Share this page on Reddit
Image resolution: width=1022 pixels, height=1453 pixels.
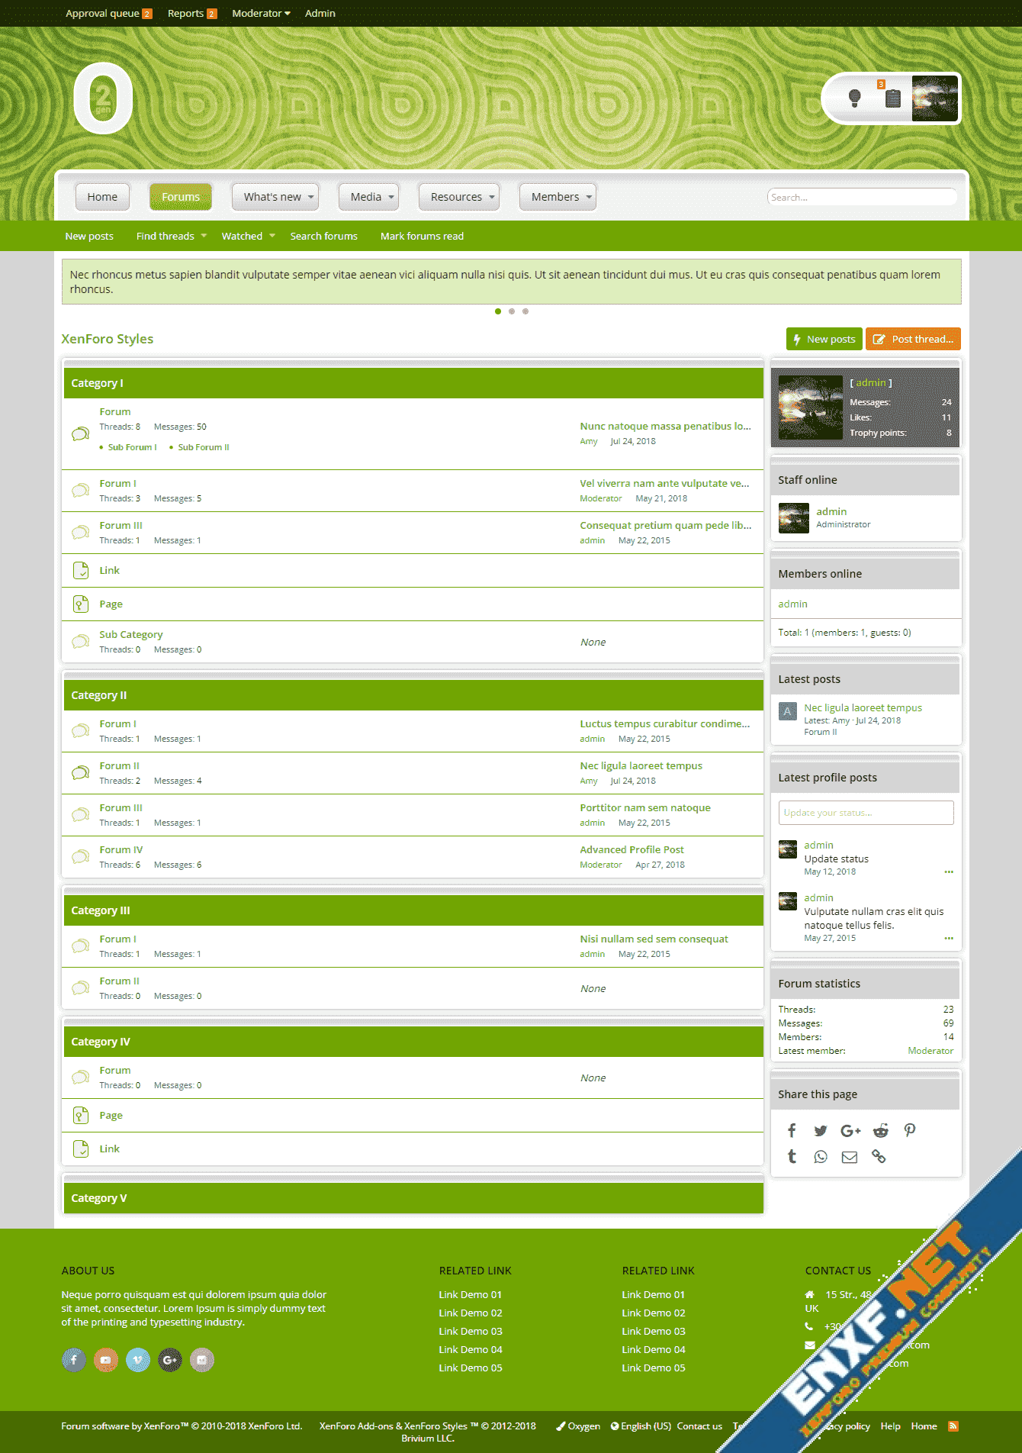tap(880, 1130)
